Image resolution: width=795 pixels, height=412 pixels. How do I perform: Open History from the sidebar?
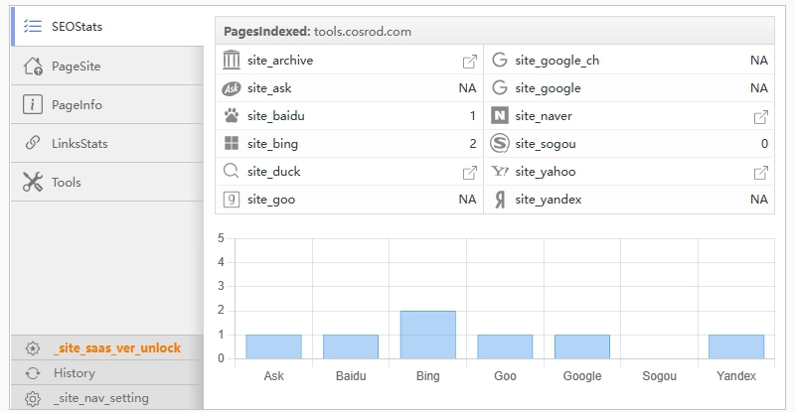click(75, 373)
